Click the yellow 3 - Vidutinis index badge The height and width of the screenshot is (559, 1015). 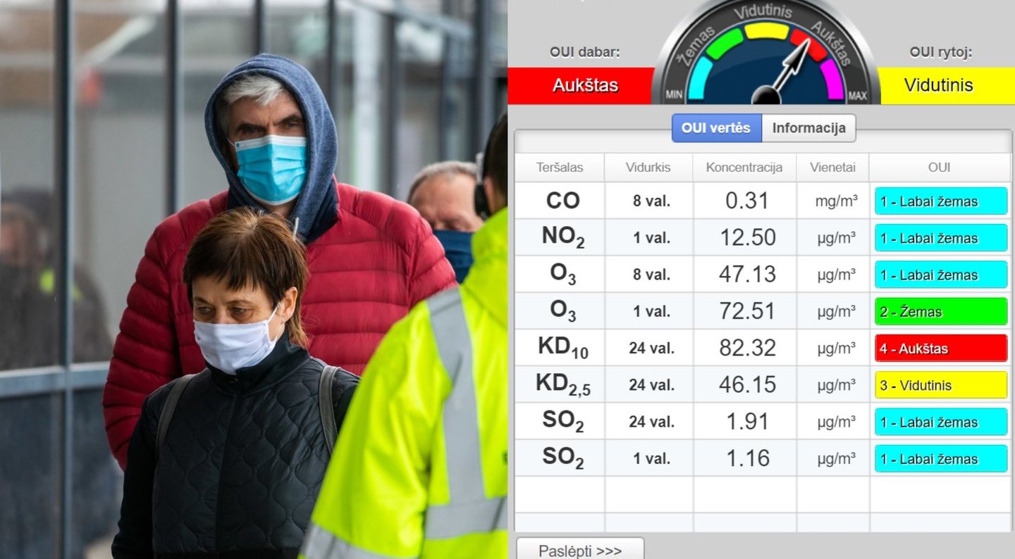(941, 385)
